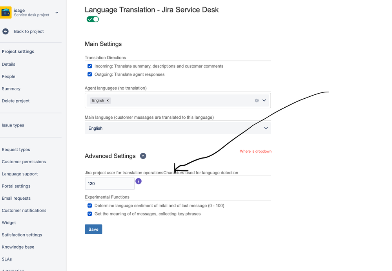Expand the Agent languages dropdown arrow
The image size is (392, 271).
pos(264,101)
